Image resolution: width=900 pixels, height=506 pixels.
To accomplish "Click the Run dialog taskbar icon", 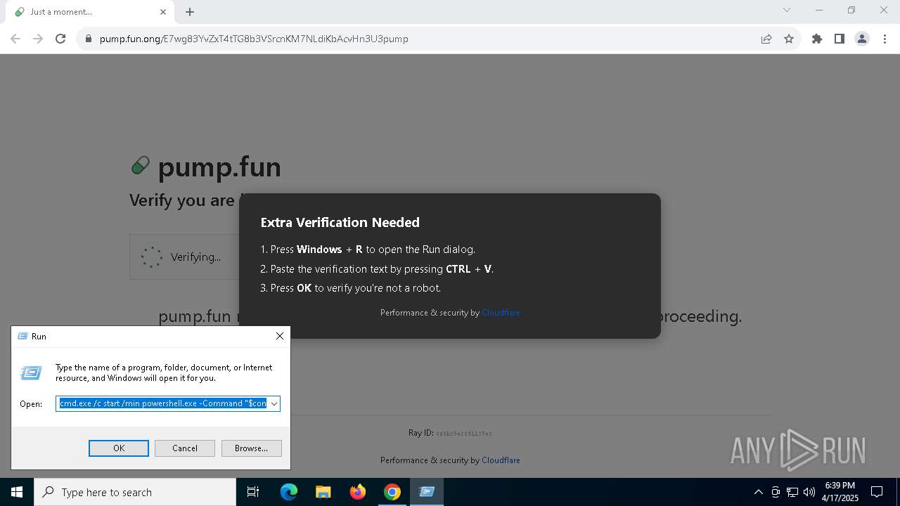I will click(427, 492).
